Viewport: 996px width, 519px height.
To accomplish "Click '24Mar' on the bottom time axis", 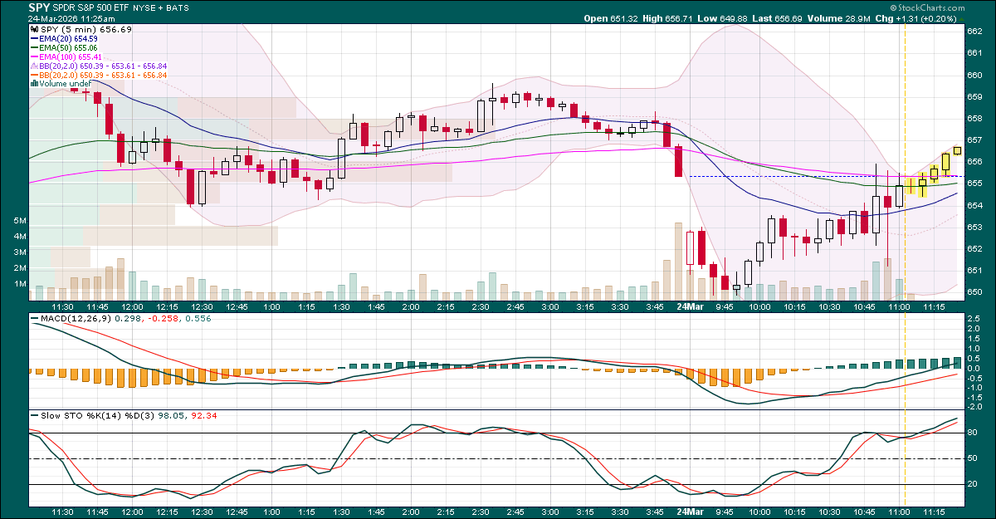I will pyautogui.click(x=690, y=512).
